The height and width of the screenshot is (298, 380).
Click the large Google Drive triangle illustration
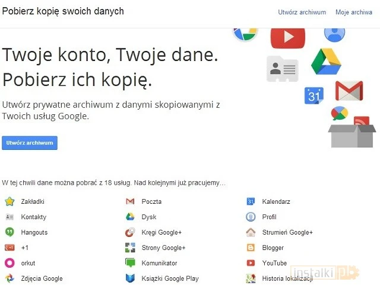click(x=326, y=62)
